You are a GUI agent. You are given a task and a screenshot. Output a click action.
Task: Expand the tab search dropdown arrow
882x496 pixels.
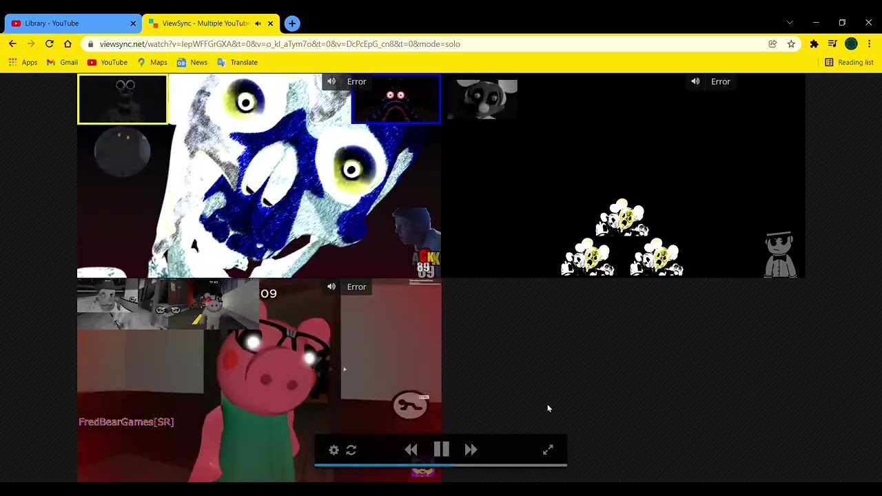point(790,23)
